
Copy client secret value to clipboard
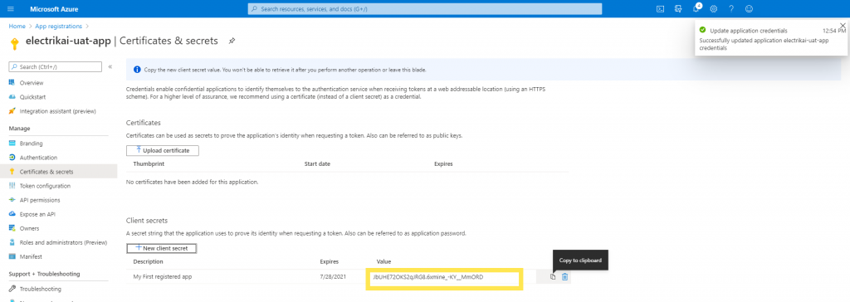(552, 277)
